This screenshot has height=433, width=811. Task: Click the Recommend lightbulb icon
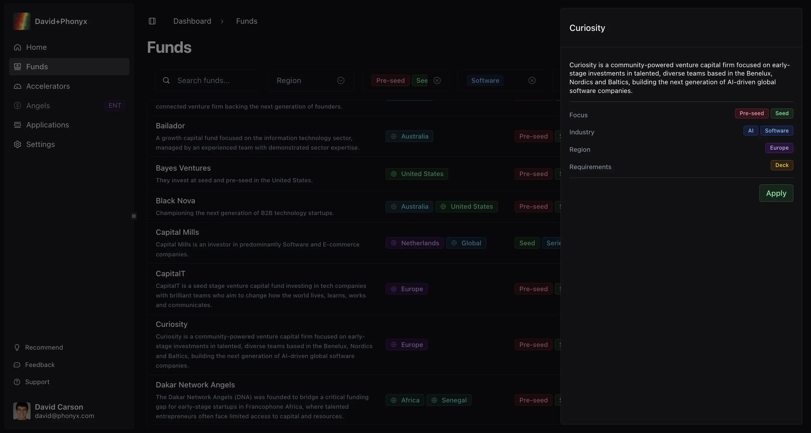pyautogui.click(x=18, y=347)
